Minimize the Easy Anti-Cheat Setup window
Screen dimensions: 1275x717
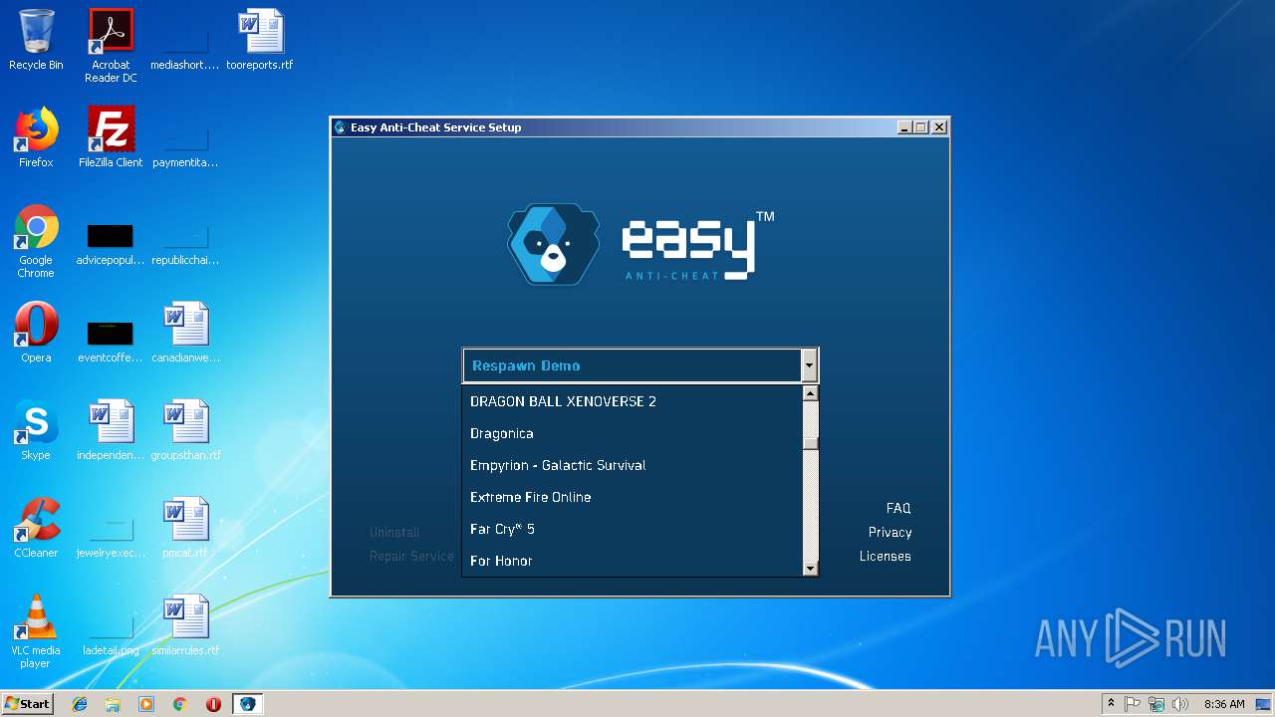(904, 127)
